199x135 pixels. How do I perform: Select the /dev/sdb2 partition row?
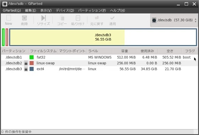tap(99, 63)
